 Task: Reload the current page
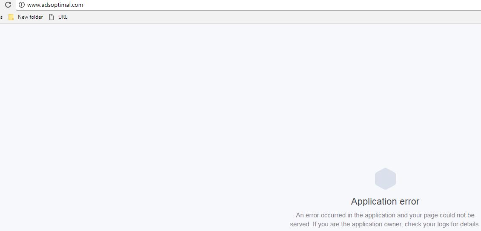[x=8, y=5]
